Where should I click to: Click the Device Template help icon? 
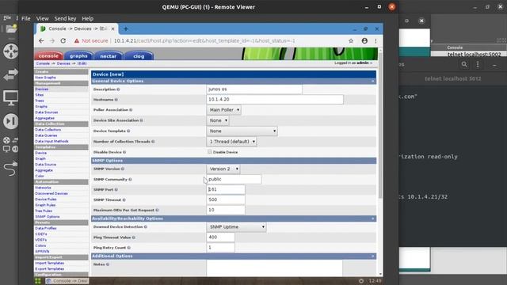(x=128, y=131)
